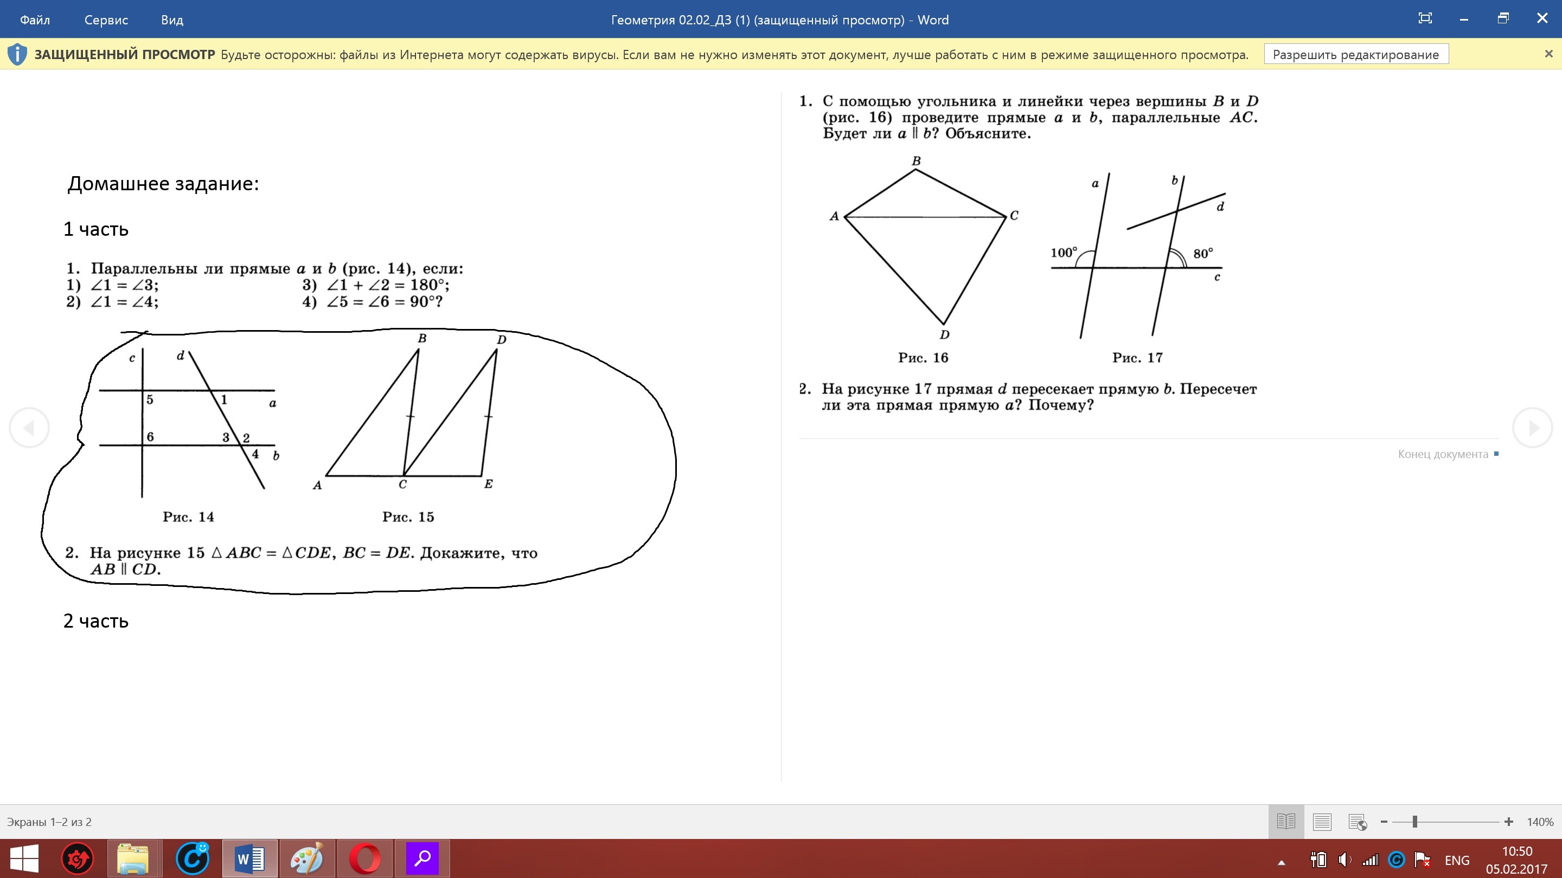
Task: Show hidden system tray icons
Action: pyautogui.click(x=1281, y=862)
